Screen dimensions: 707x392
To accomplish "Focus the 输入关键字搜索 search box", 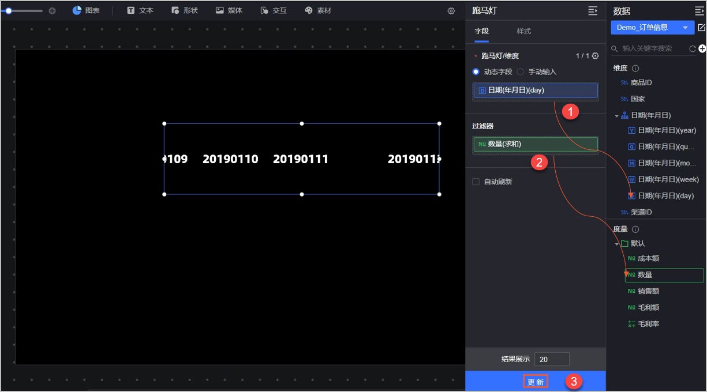I will [x=653, y=49].
